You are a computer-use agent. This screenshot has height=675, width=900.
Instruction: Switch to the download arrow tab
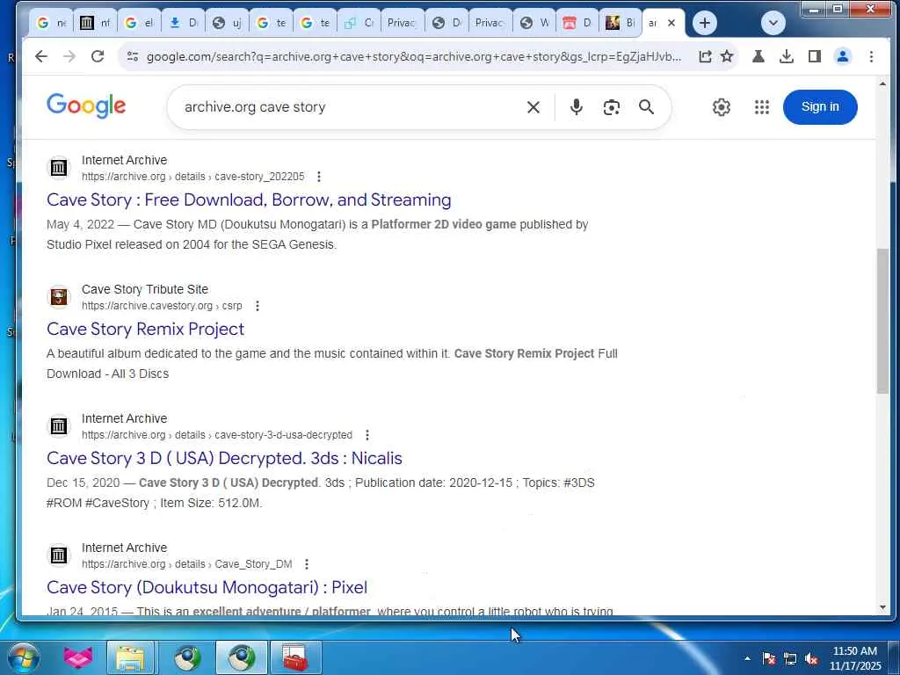(x=184, y=23)
